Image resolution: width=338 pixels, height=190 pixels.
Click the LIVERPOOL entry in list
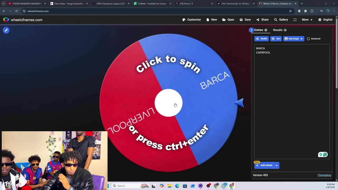pyautogui.click(x=263, y=53)
